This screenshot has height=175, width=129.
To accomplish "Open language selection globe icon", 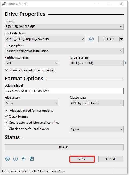I will (8, 159).
